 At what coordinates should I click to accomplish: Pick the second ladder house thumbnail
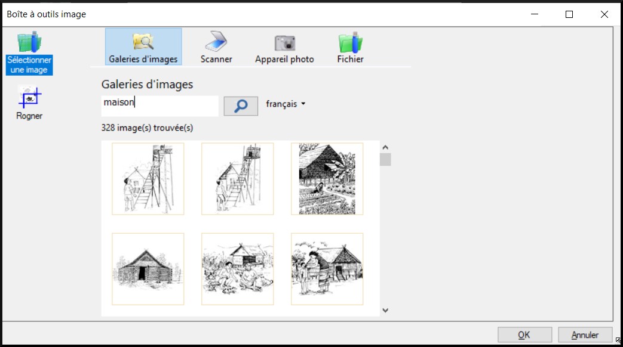(x=238, y=179)
